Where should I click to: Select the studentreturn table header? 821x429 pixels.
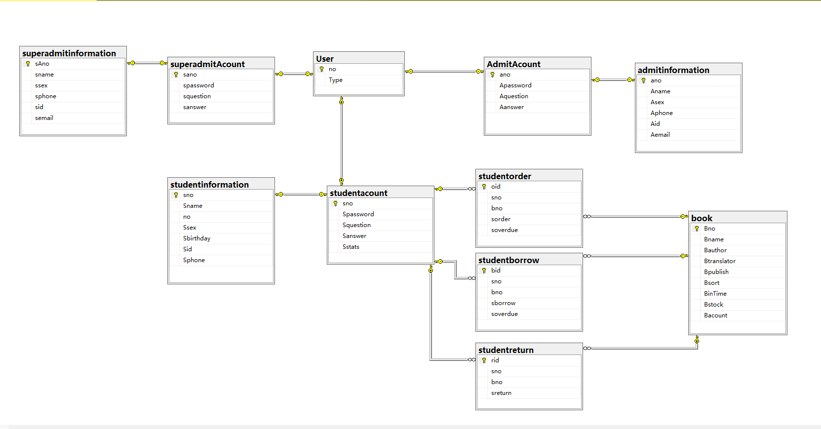[x=529, y=350]
